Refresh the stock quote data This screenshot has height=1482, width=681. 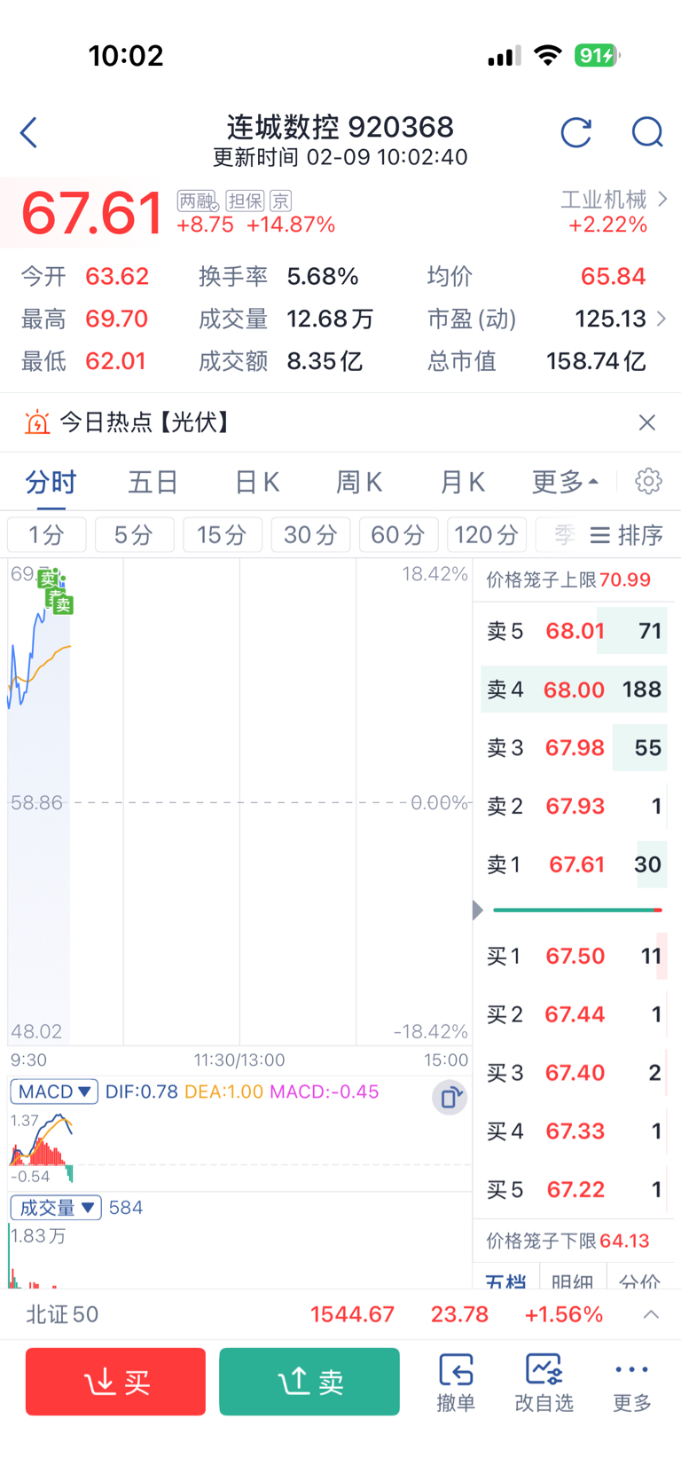pyautogui.click(x=576, y=133)
